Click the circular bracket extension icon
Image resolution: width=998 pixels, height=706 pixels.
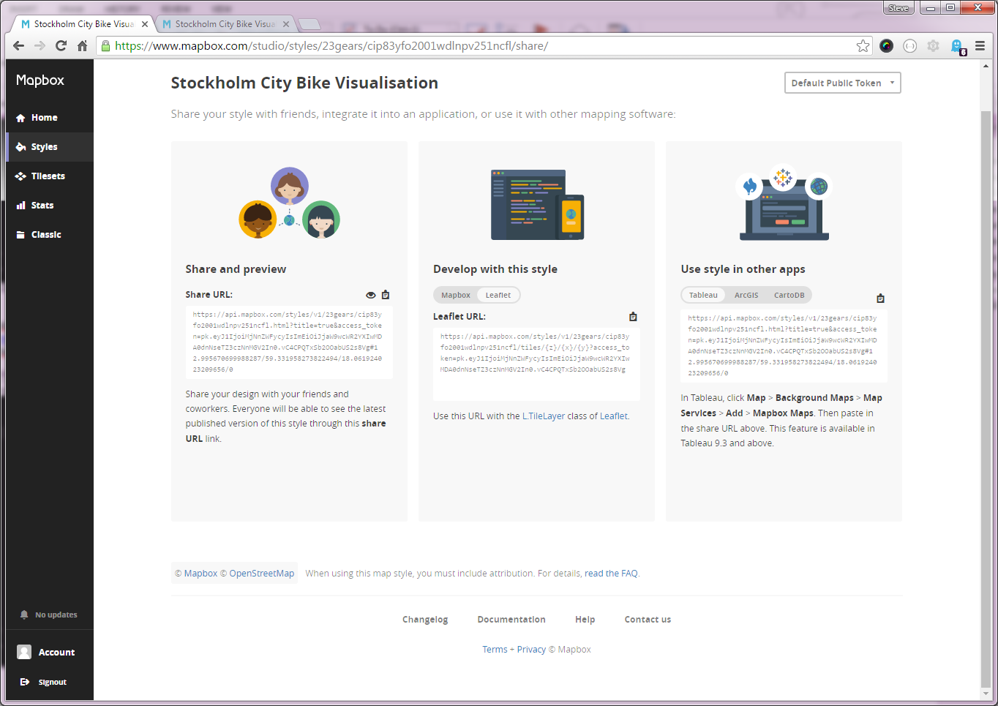[x=909, y=46]
